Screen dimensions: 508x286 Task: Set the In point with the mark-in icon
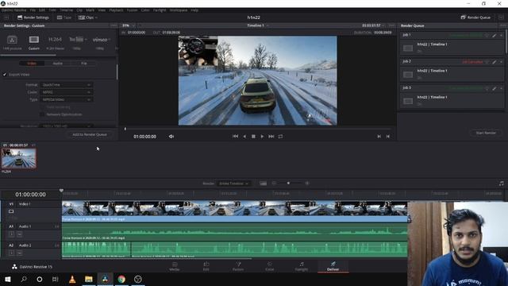pos(379,137)
